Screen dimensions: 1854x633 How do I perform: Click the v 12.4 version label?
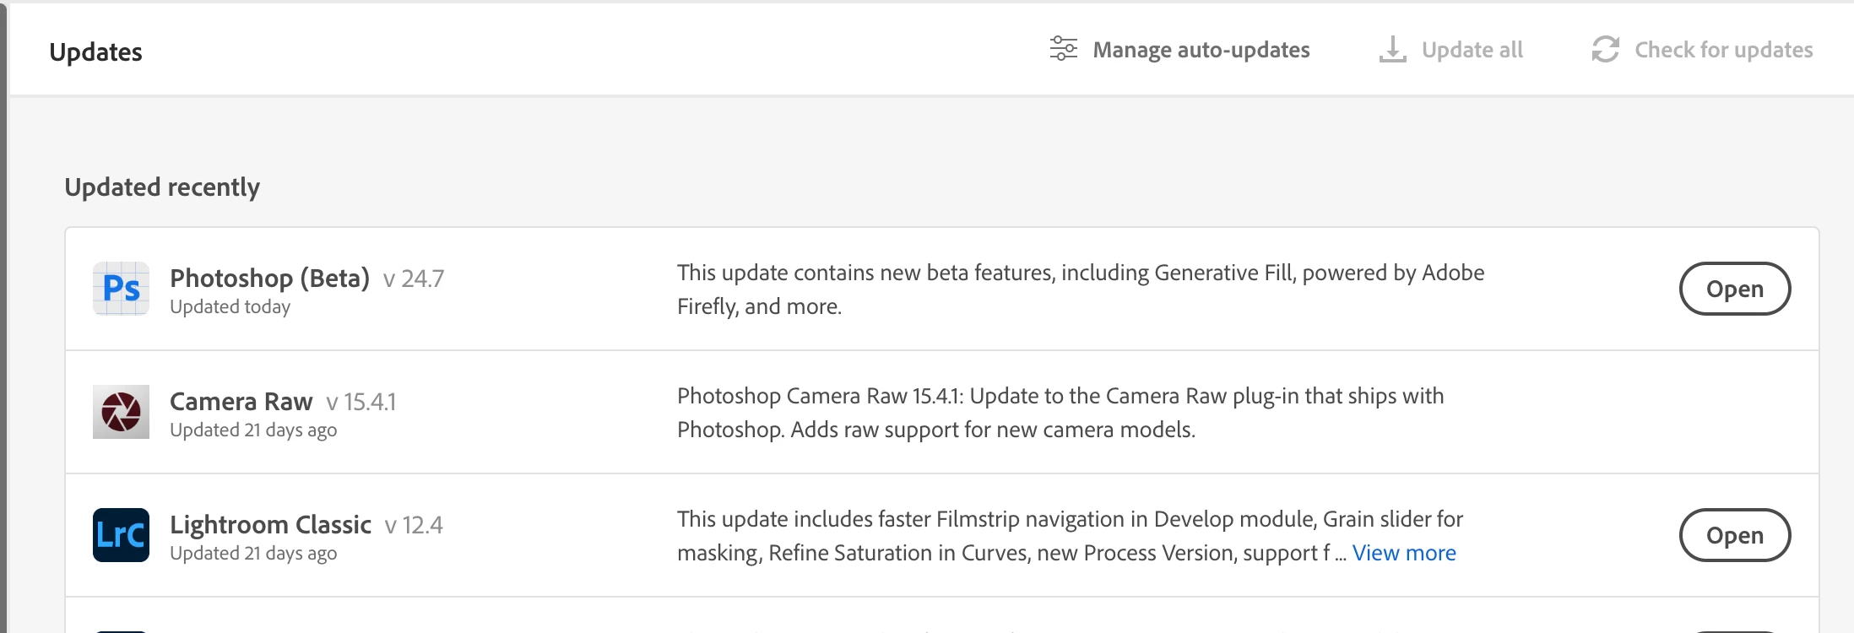pos(414,525)
